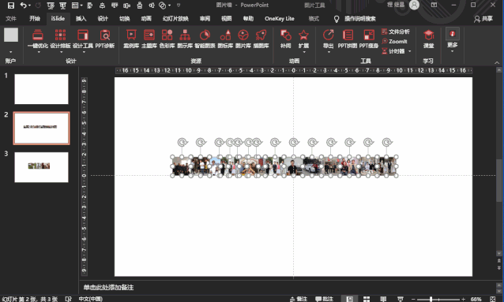Click the zoom slider handle
504x302 pixels.
coord(431,299)
